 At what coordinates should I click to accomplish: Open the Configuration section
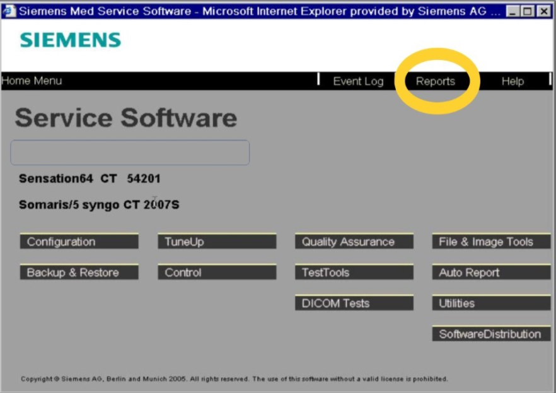click(79, 241)
